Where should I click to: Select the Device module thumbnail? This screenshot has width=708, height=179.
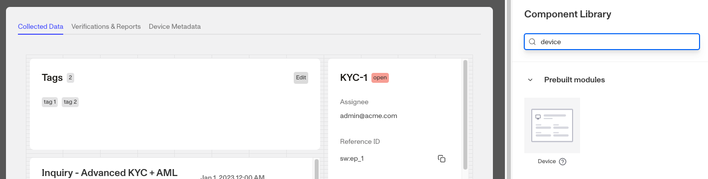tap(552, 125)
